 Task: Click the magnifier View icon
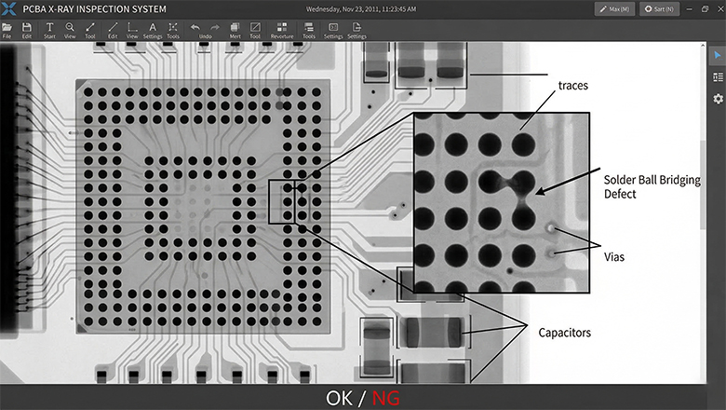pos(70,28)
